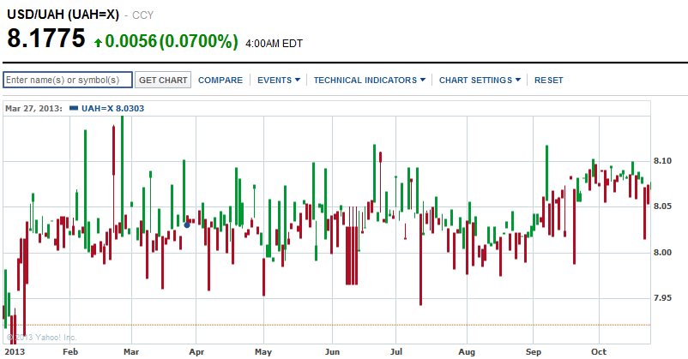Open the TECHNICAL INDICATORS dropdown
The height and width of the screenshot is (359, 688).
(370, 81)
